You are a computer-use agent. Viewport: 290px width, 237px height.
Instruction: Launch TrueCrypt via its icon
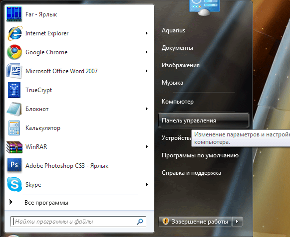14,90
